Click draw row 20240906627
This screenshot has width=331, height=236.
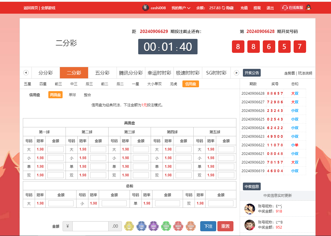click(273, 102)
